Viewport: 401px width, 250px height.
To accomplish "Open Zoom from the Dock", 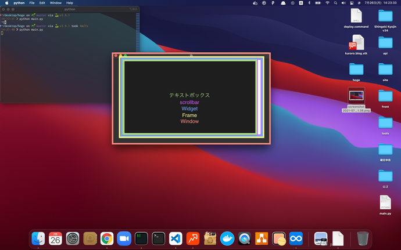I will (x=124, y=238).
